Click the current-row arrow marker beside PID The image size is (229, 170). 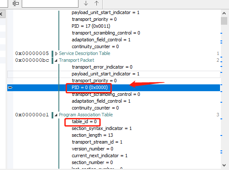(x=10, y=87)
